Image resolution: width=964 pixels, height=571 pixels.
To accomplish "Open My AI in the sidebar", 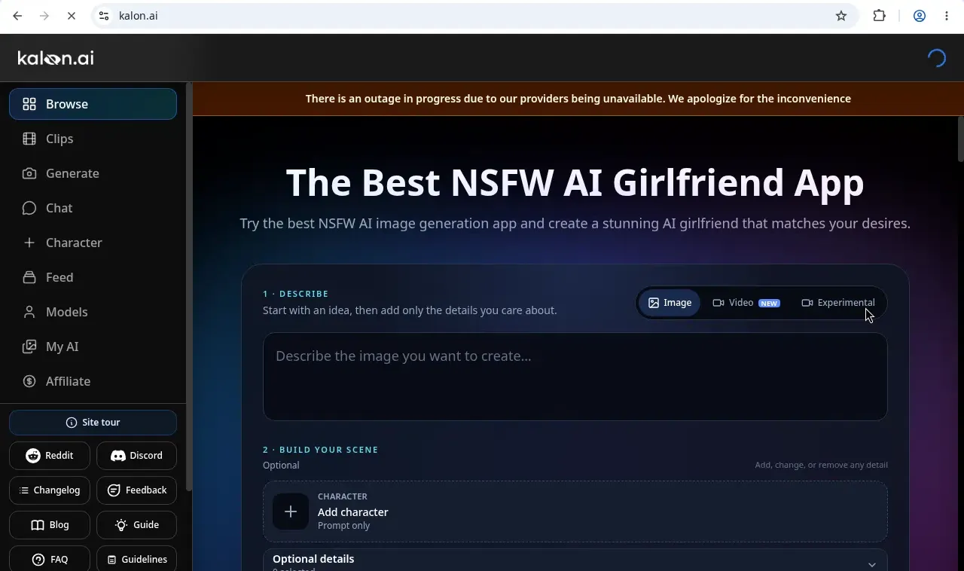I will (93, 347).
